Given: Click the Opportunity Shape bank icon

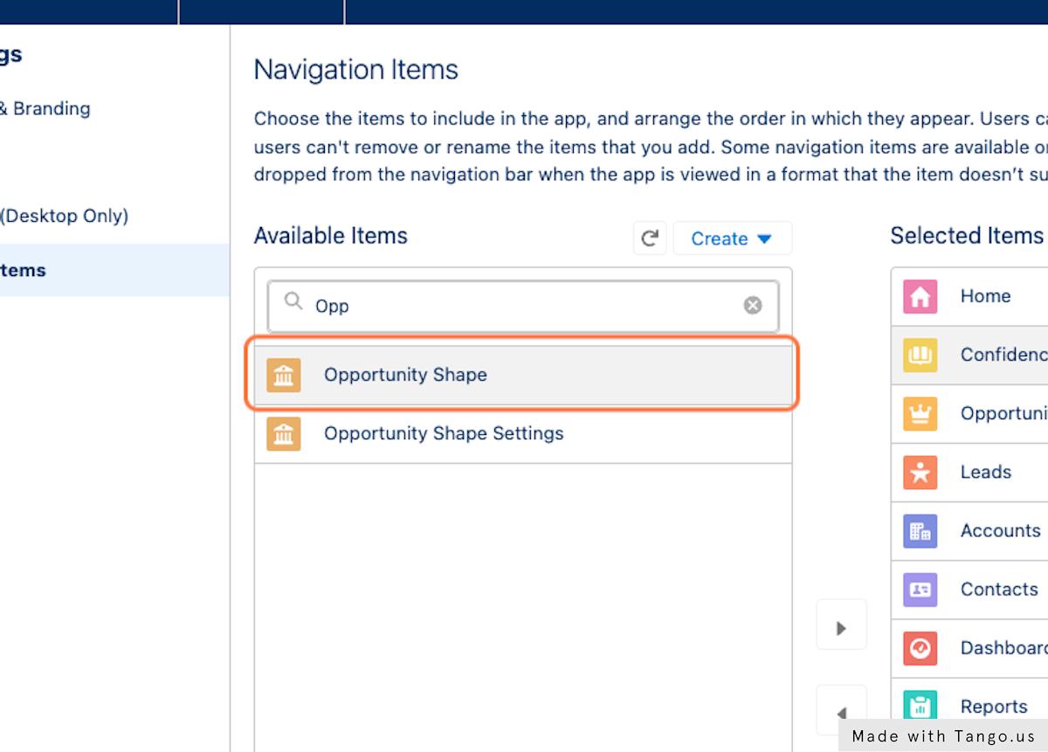Looking at the screenshot, I should [284, 376].
